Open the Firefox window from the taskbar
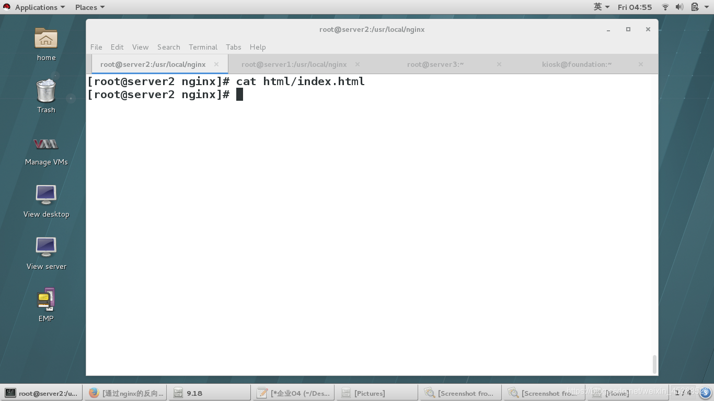This screenshot has width=714, height=401. pos(125,393)
